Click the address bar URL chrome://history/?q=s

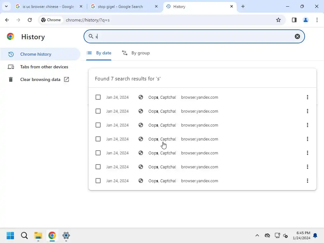coord(88,20)
